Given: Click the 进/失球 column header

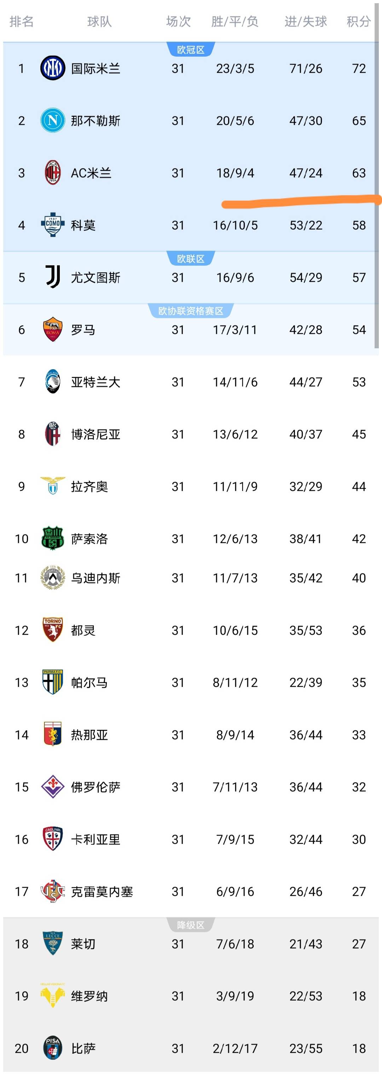Looking at the screenshot, I should (305, 22).
